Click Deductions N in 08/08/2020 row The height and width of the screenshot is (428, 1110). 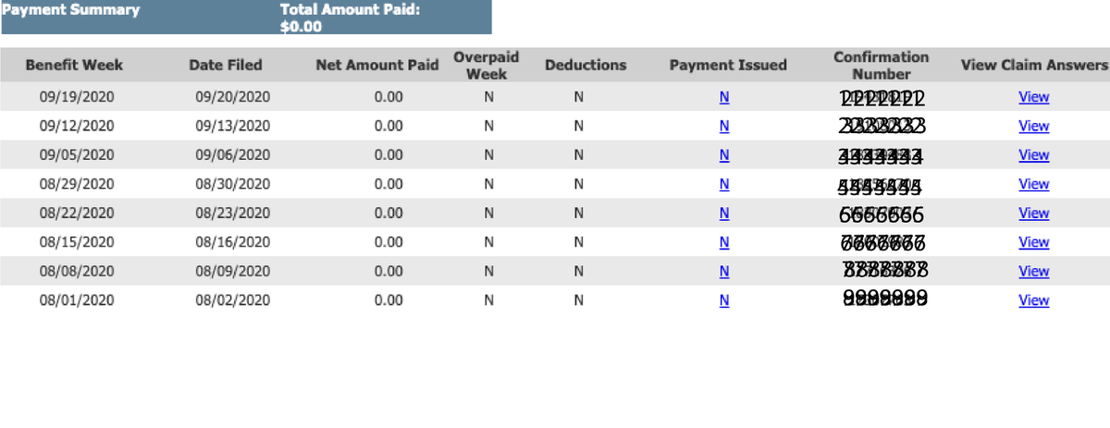[x=579, y=272]
